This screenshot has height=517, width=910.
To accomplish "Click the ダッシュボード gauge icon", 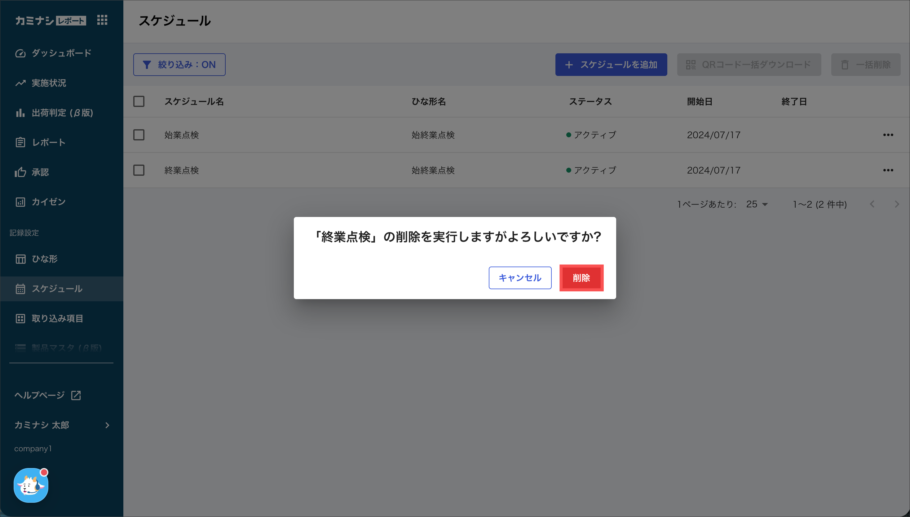I will coord(20,53).
